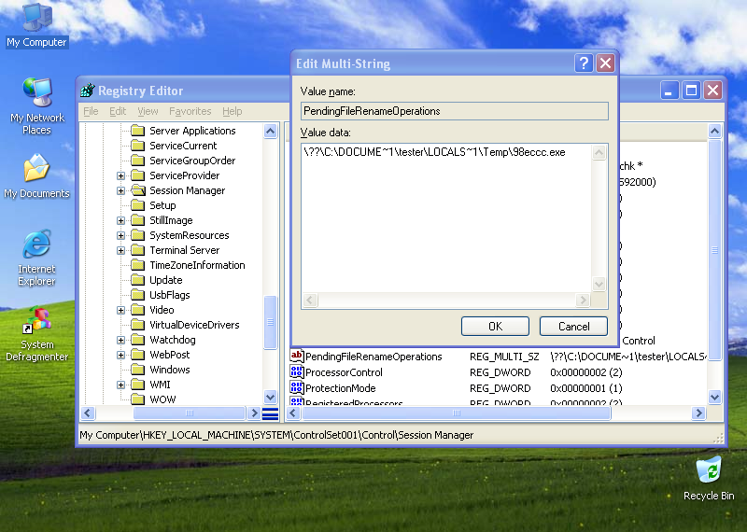Close the Edit Multi-String dialog

click(x=605, y=63)
